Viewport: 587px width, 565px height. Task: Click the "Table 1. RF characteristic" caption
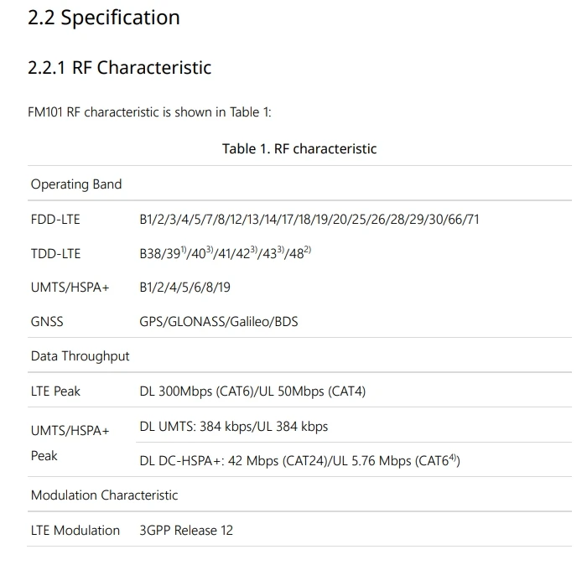point(299,149)
